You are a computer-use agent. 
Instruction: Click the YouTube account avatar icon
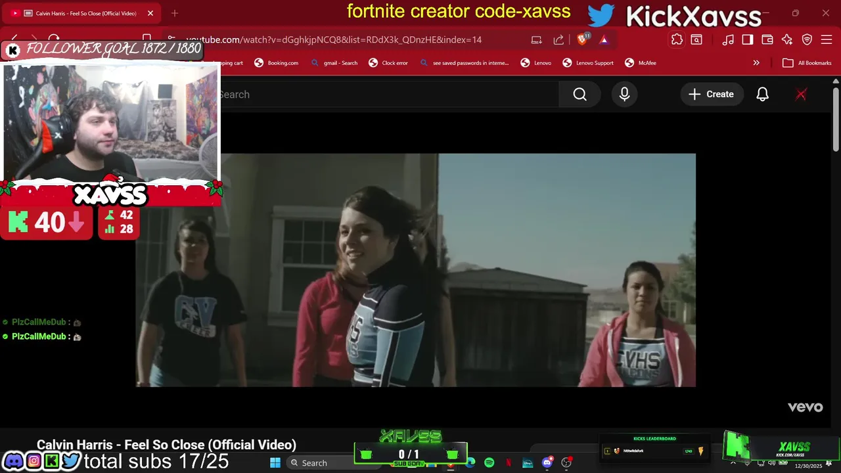click(x=801, y=95)
